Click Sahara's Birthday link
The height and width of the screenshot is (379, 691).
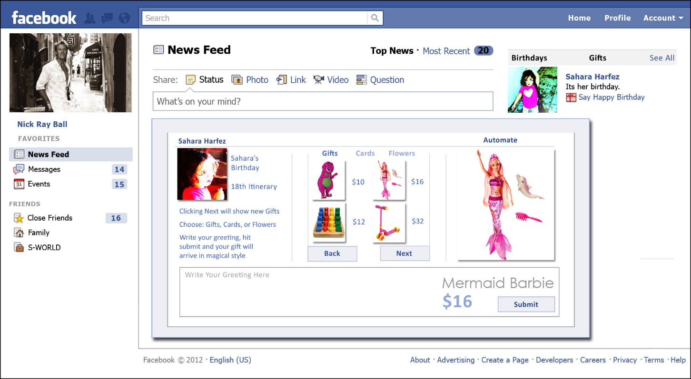click(x=245, y=163)
